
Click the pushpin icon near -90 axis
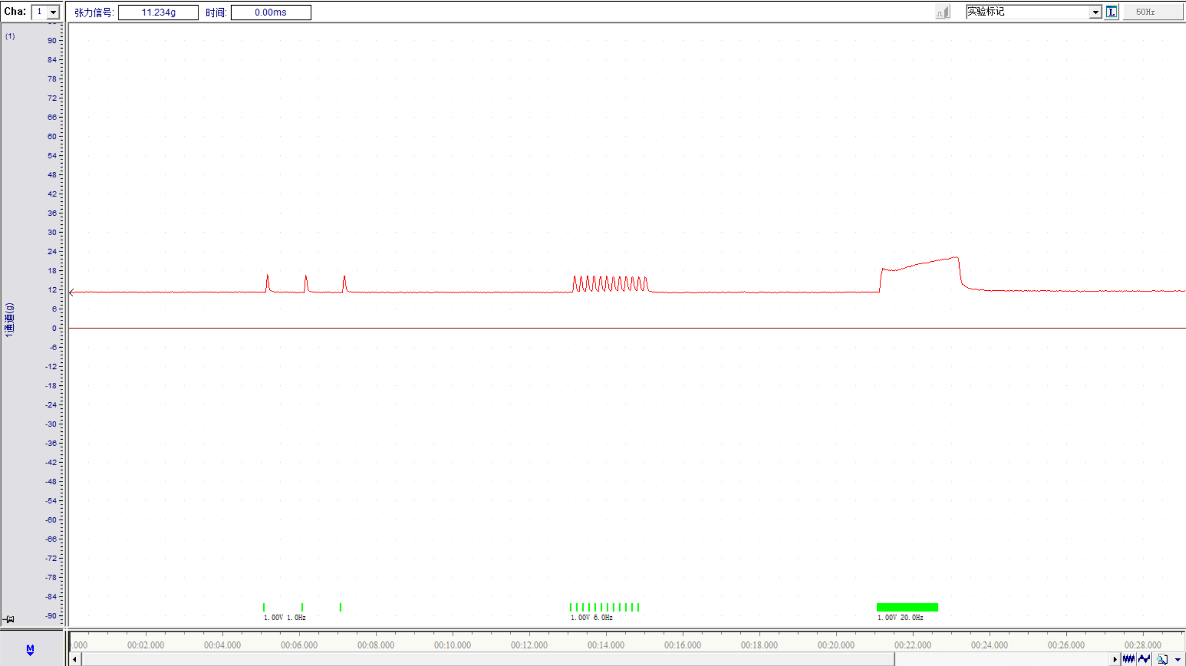coord(9,619)
